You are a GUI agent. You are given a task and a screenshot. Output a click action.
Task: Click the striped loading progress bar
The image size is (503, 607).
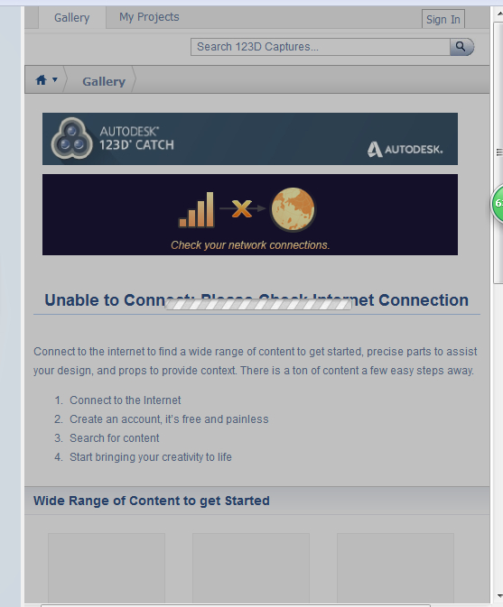pos(258,304)
